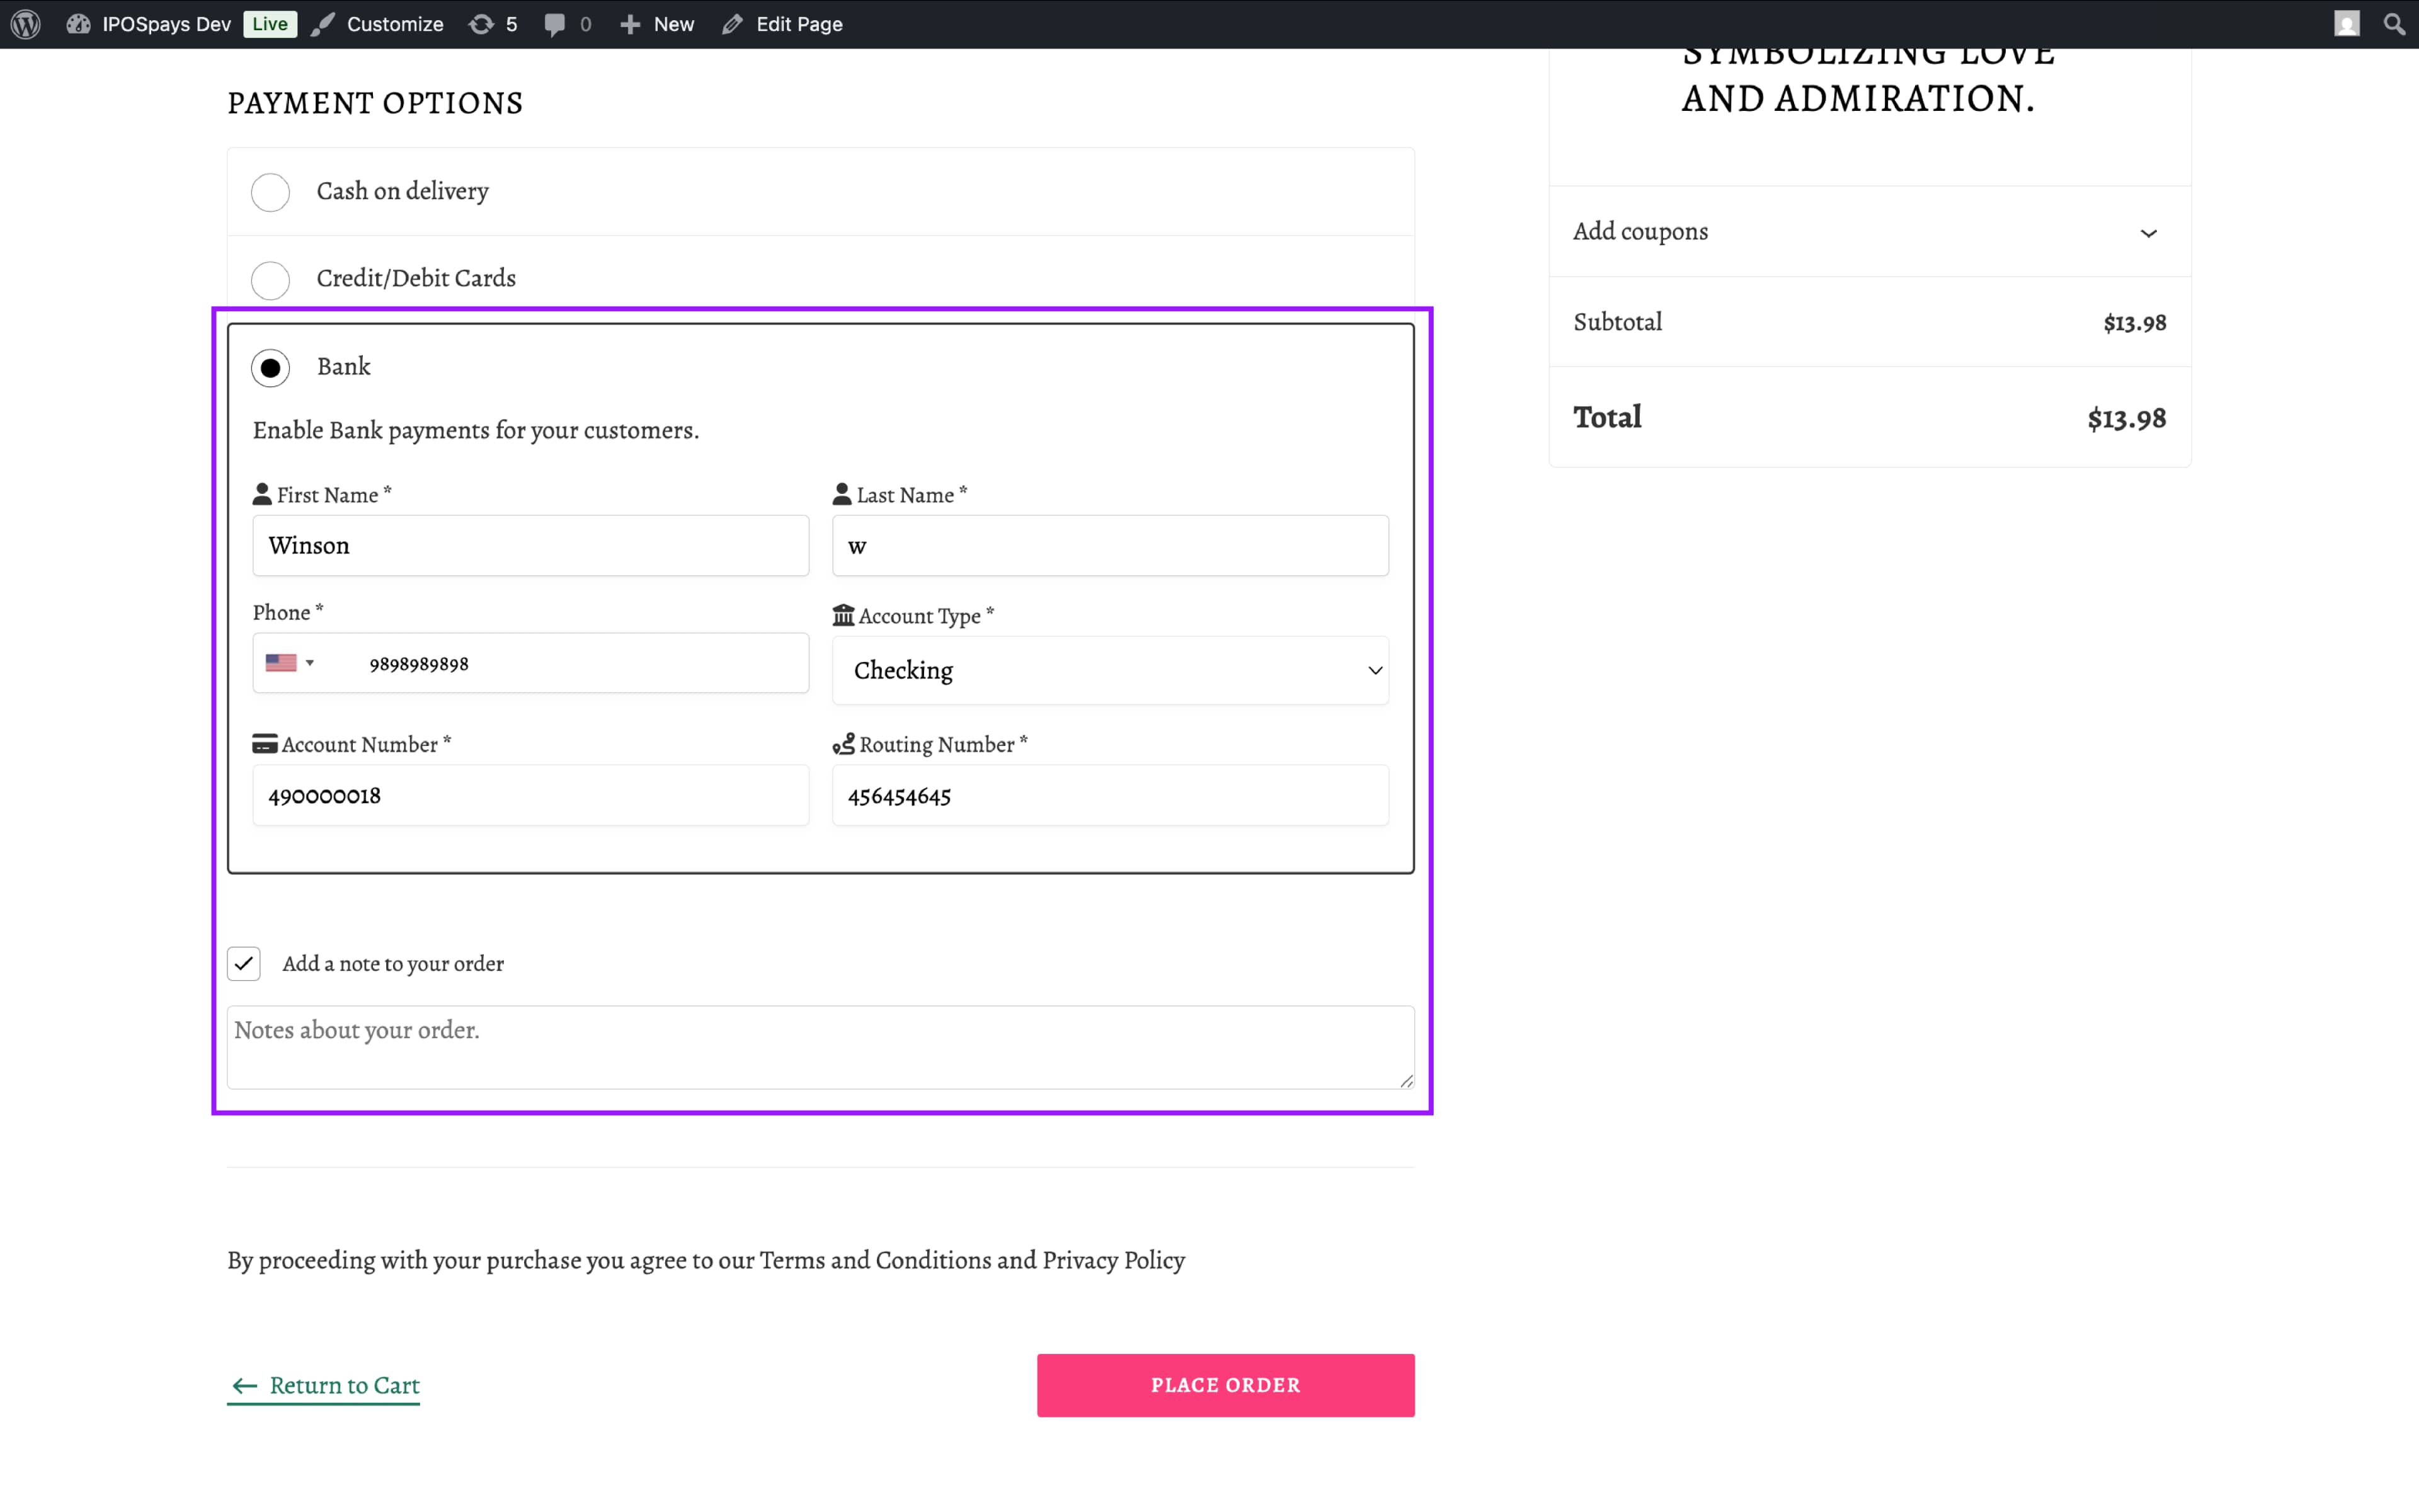Click the dashboard gauge icon by IPOSpays Dev

pyautogui.click(x=79, y=24)
